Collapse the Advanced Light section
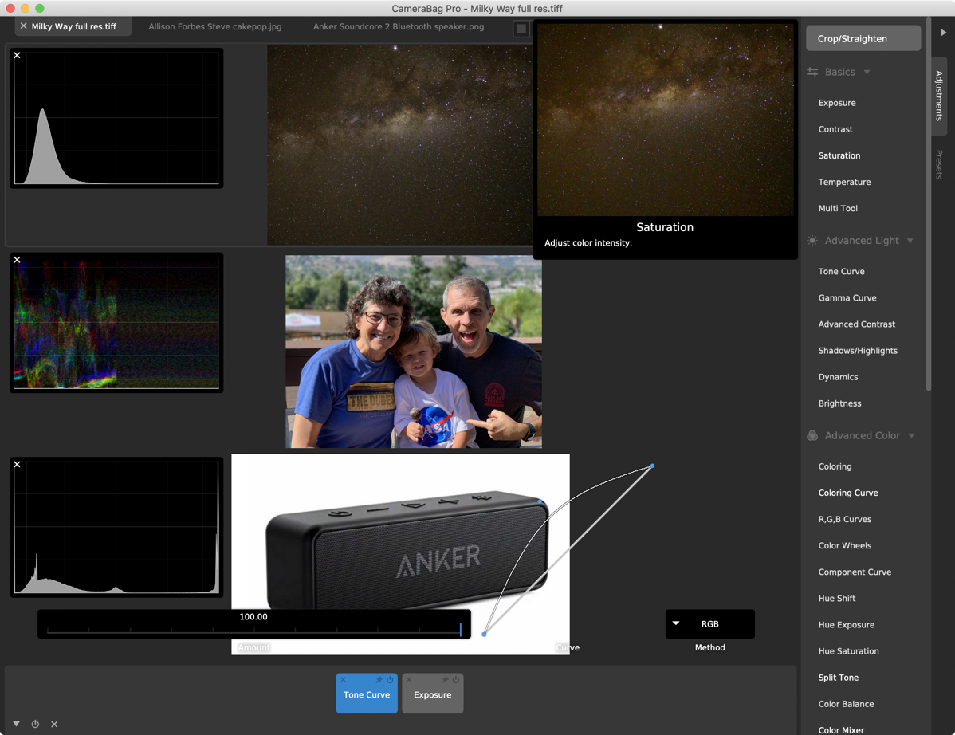Image resolution: width=955 pixels, height=735 pixels. tap(910, 241)
